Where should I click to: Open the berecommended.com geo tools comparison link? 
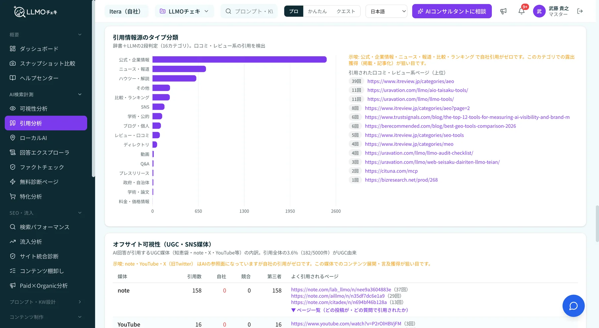coord(440,126)
